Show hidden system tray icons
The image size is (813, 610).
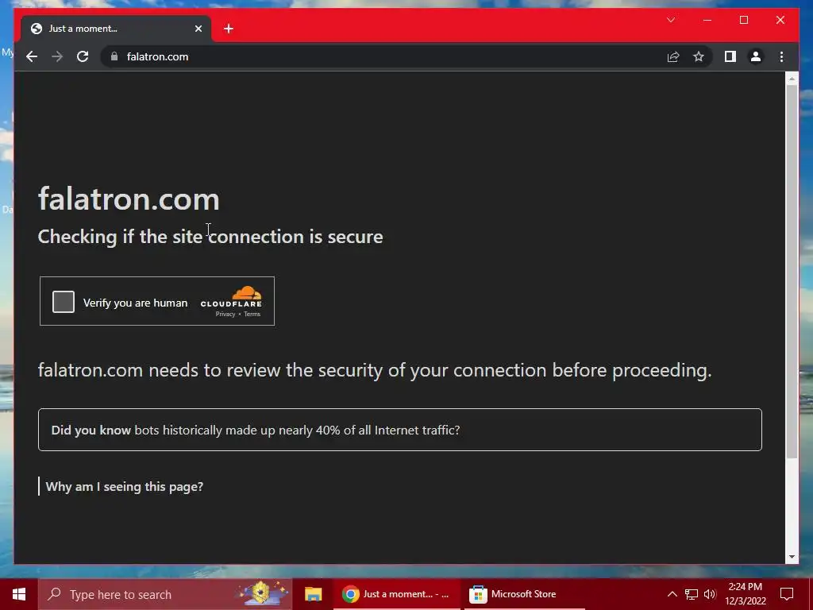click(x=672, y=594)
